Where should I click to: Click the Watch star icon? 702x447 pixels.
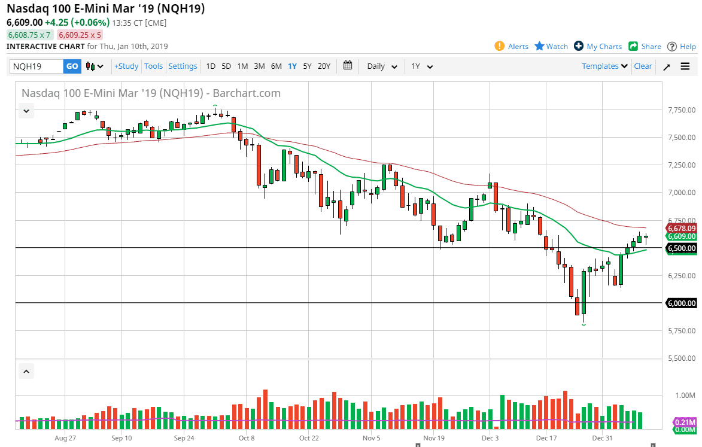pyautogui.click(x=539, y=46)
